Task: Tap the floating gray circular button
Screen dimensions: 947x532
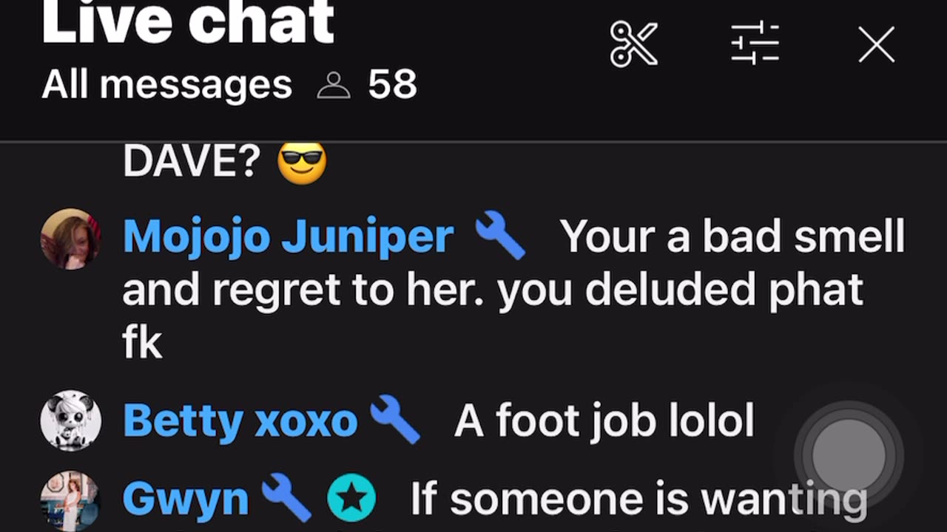Action: click(x=849, y=454)
